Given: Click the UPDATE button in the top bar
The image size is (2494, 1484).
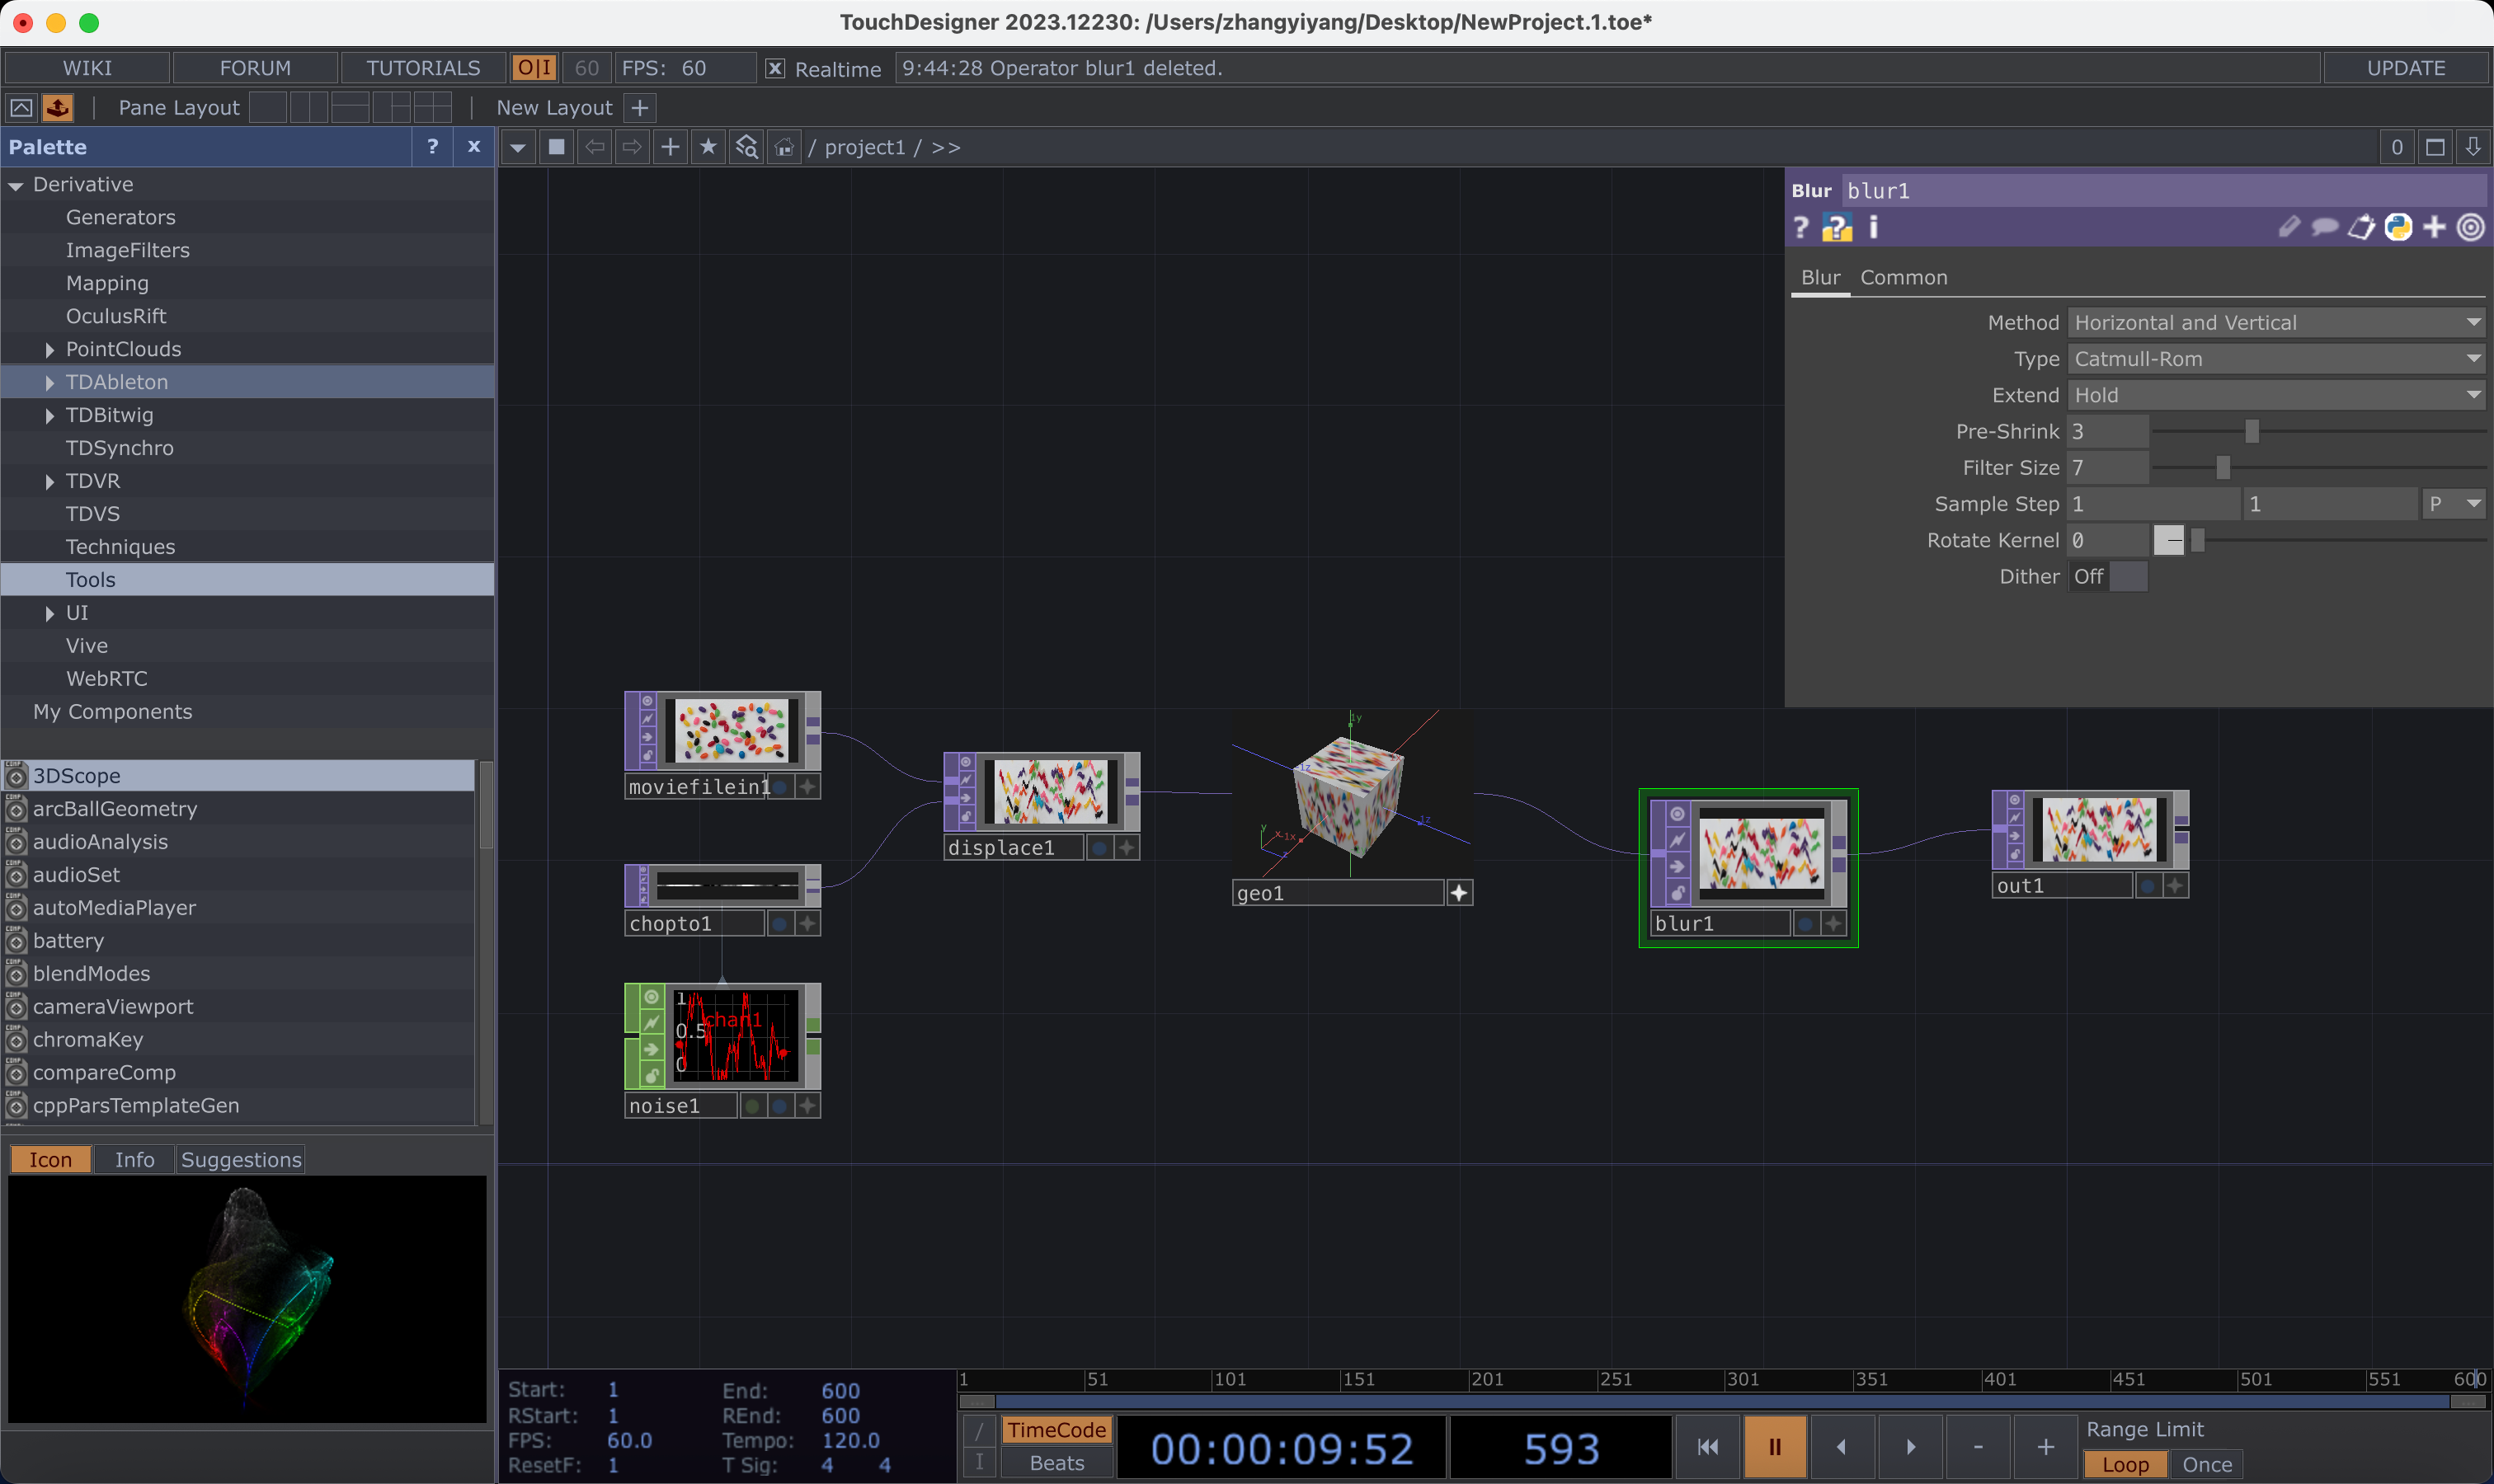Looking at the screenshot, I should pos(2406,67).
